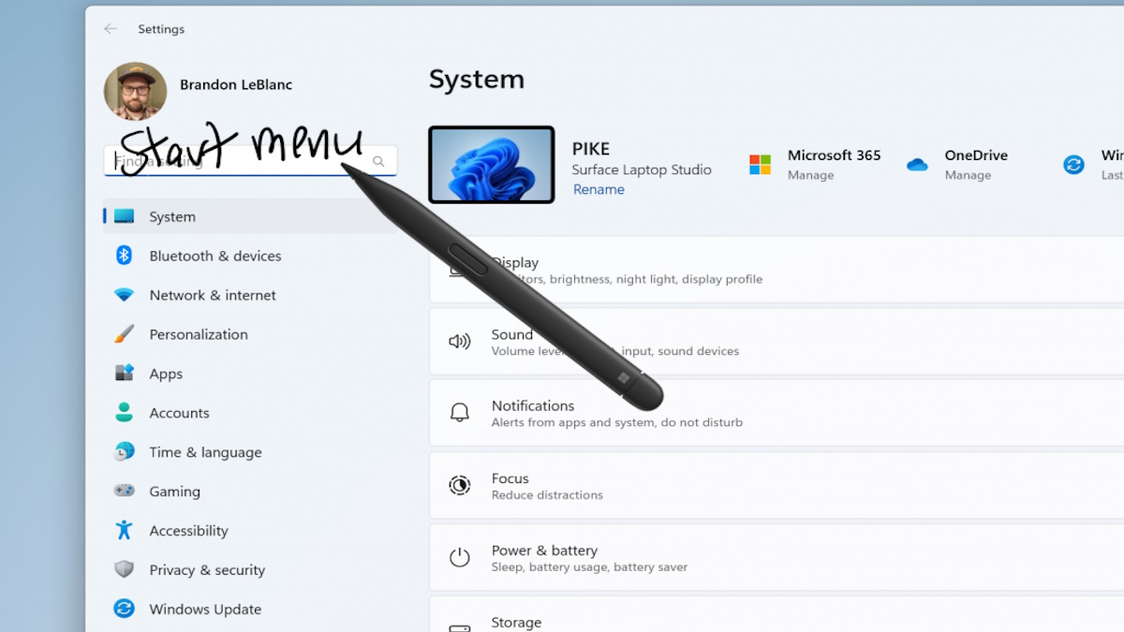Click Manage under OneDrive

[968, 175]
